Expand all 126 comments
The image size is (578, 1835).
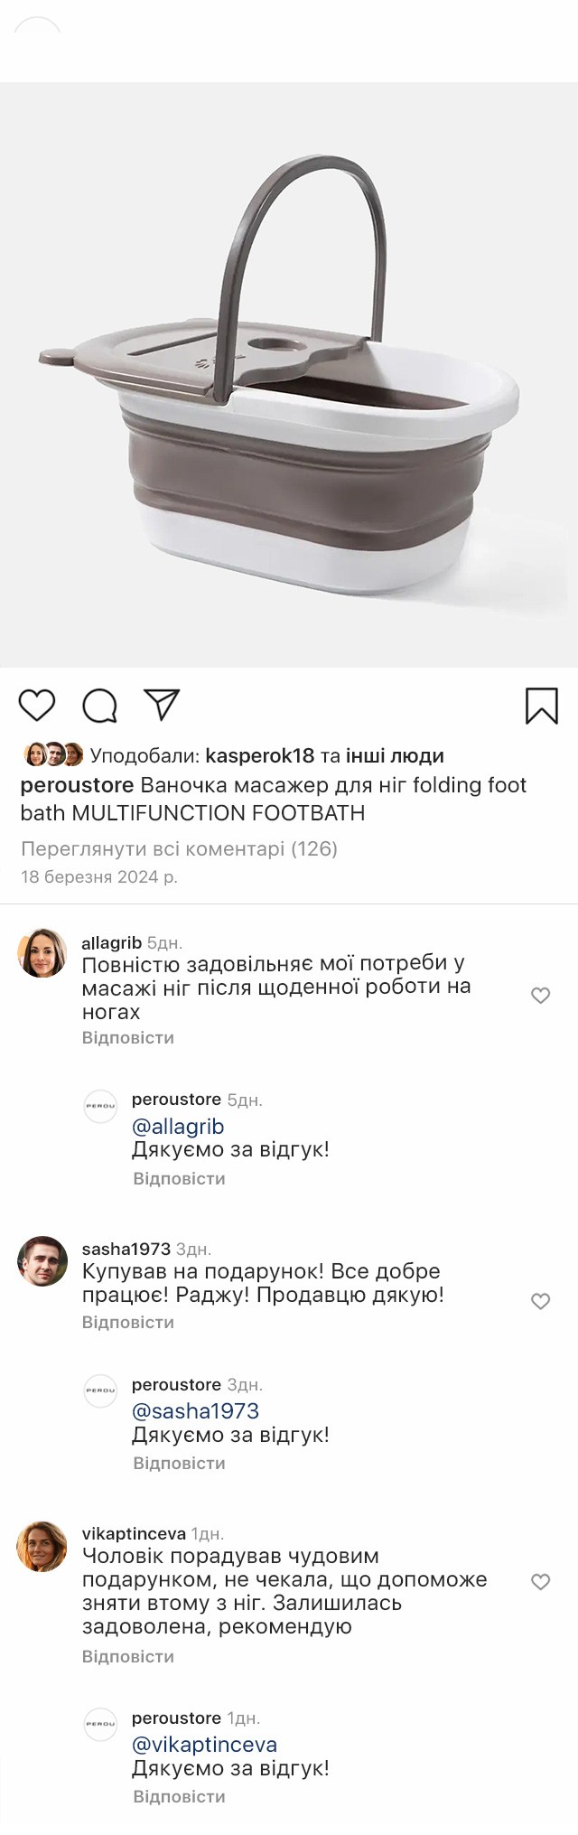pos(179,848)
